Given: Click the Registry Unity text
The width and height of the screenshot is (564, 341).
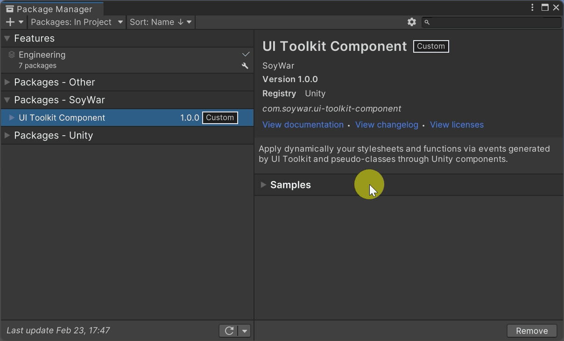Looking at the screenshot, I should (294, 93).
